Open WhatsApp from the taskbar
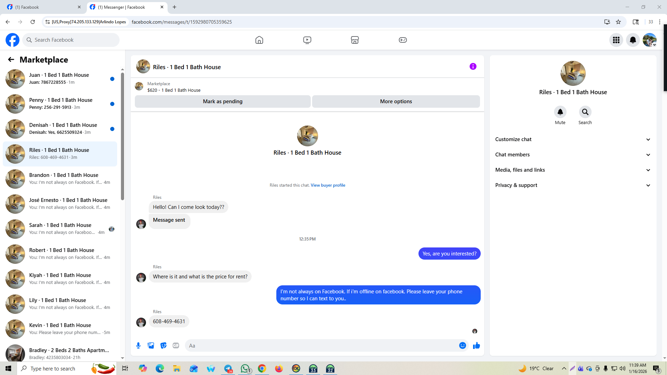This screenshot has width=667, height=375. (245, 368)
